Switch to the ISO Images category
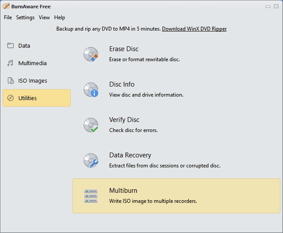The width and height of the screenshot is (283, 233). point(33,81)
